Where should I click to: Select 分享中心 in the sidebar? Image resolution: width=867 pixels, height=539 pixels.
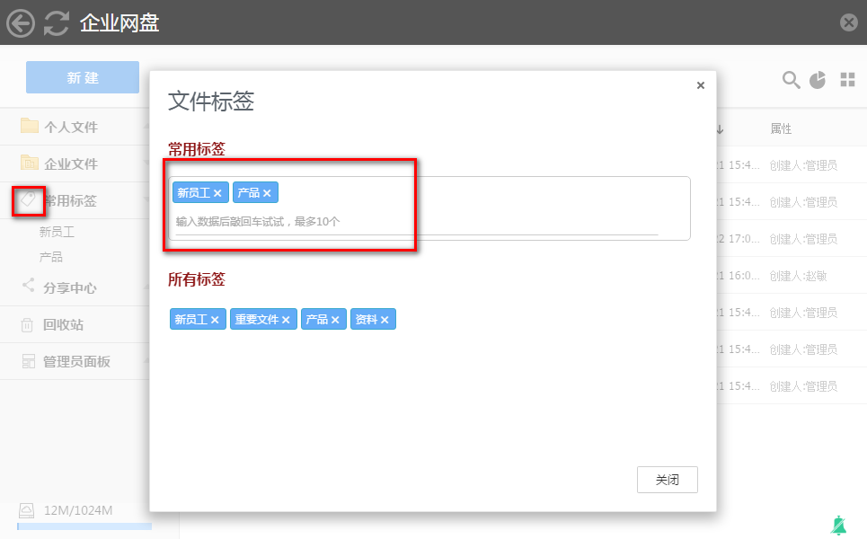(69, 288)
